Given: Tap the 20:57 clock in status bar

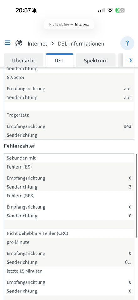Looking at the screenshot, I should click(23, 10).
